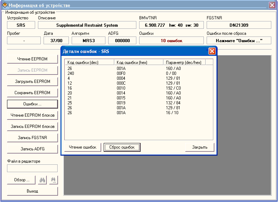Click the Загрузить EEPROM button
Viewport: 278px width, 202px height.
pyautogui.click(x=32, y=82)
